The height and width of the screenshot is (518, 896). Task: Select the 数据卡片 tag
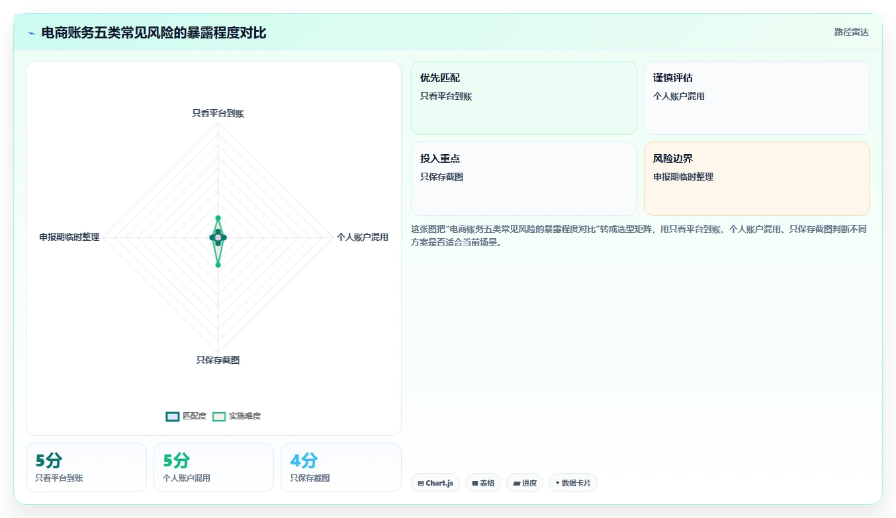point(573,483)
